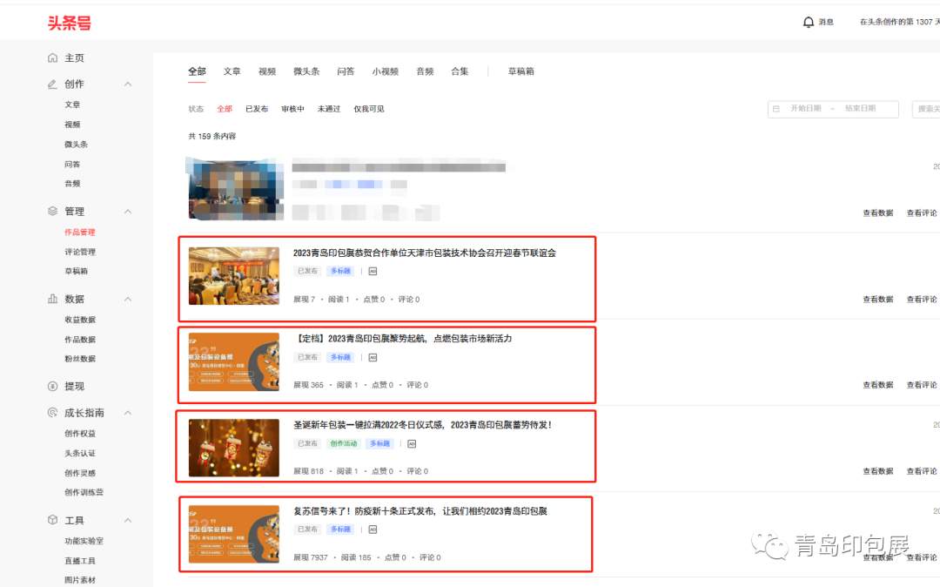Open sidebar 文章 under 创作
The width and height of the screenshot is (940, 587).
click(x=72, y=105)
